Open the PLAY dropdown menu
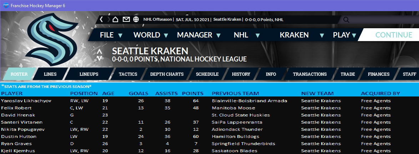The image size is (419, 154). [x=345, y=35]
